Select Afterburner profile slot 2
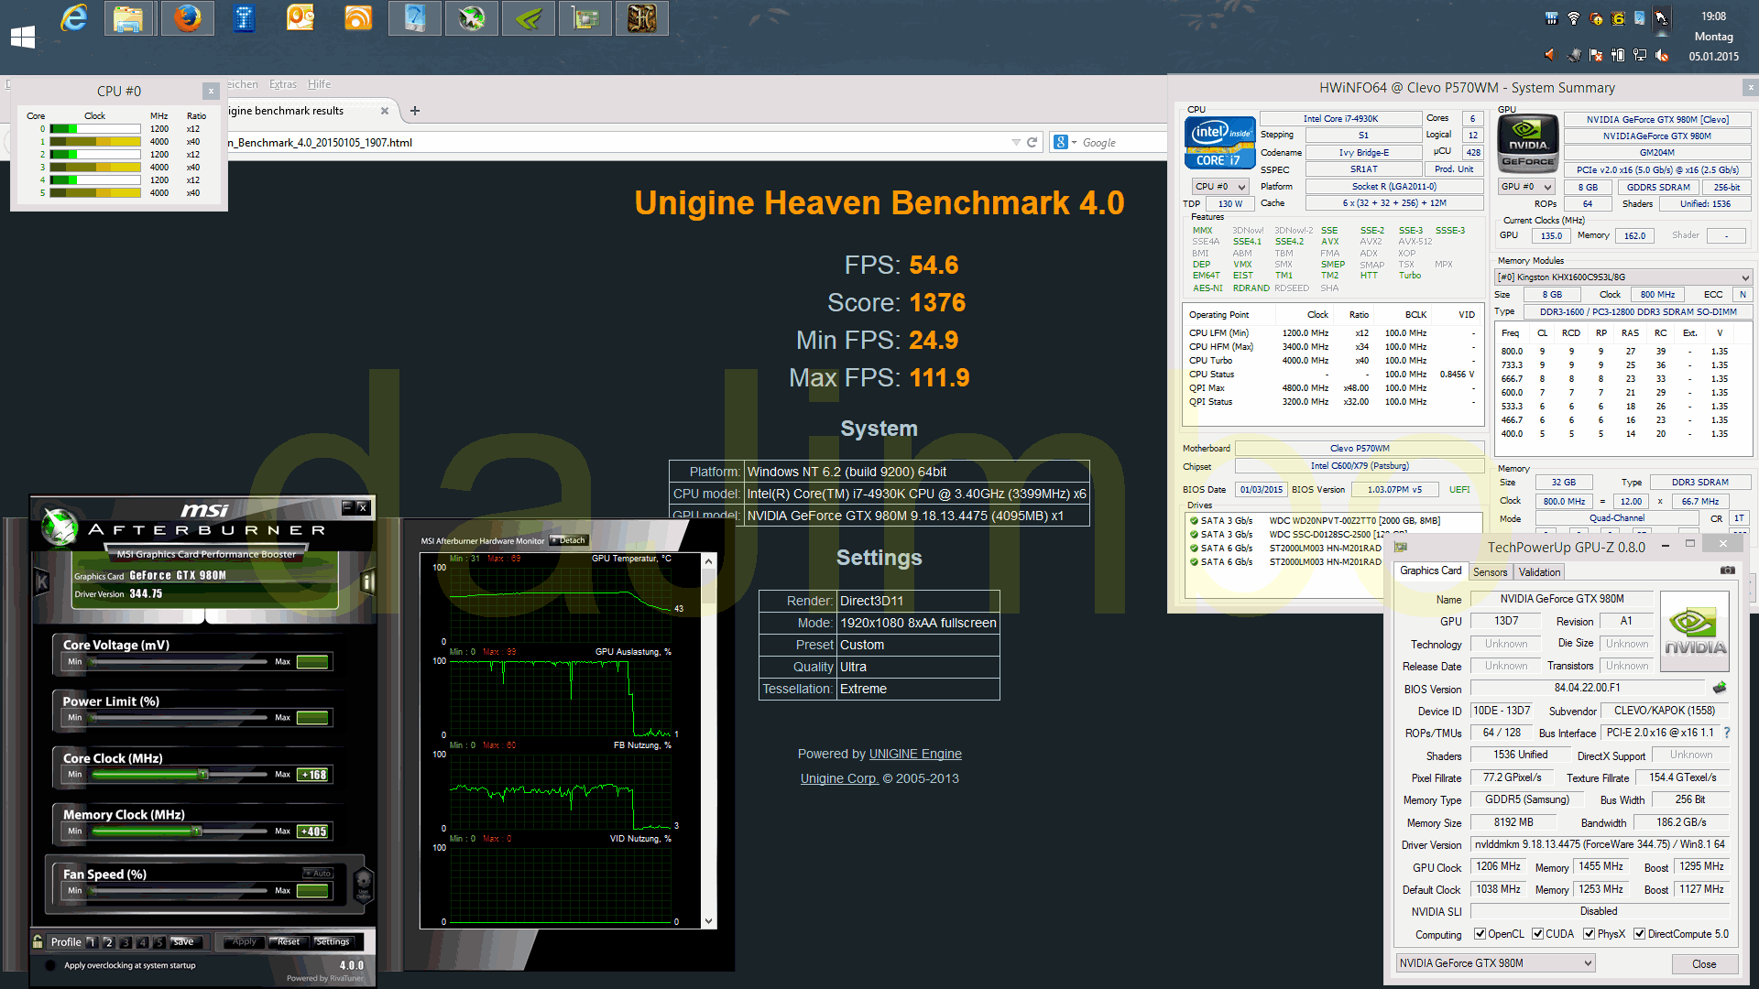Screen dimensions: 1759x989 [108, 941]
